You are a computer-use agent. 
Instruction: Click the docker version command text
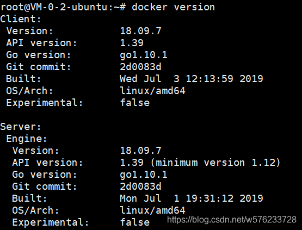pyautogui.click(x=173, y=7)
